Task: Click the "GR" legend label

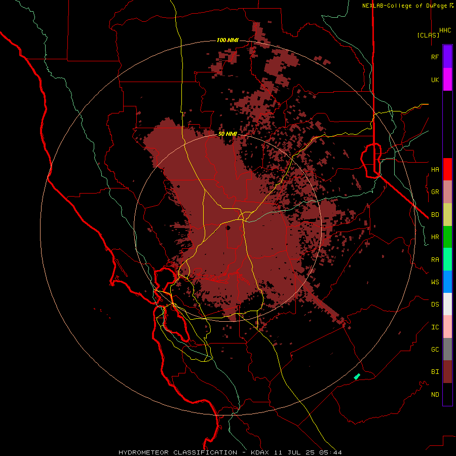Action: coord(435,192)
